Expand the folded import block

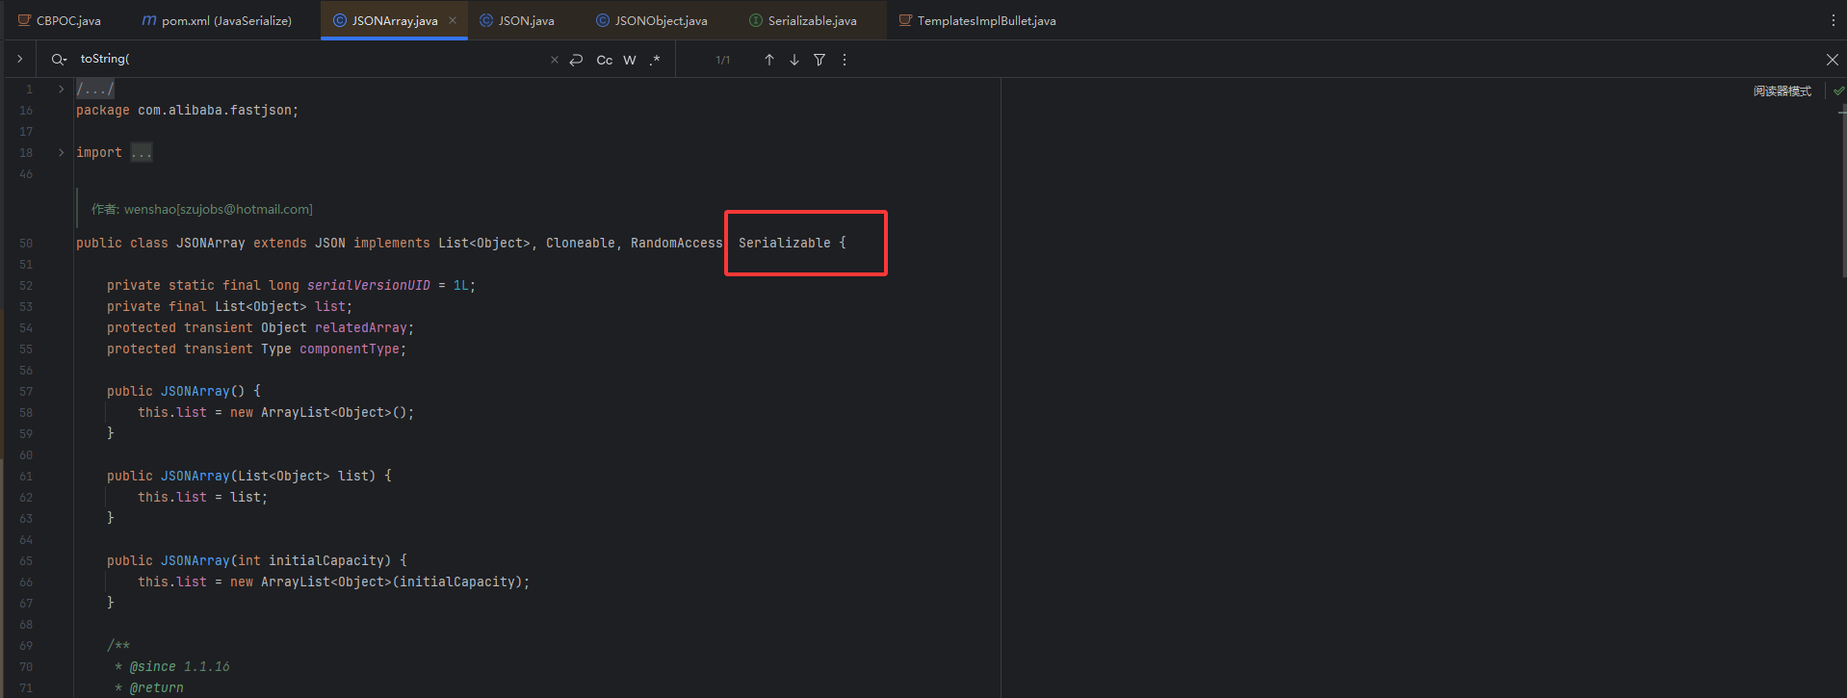(61, 153)
